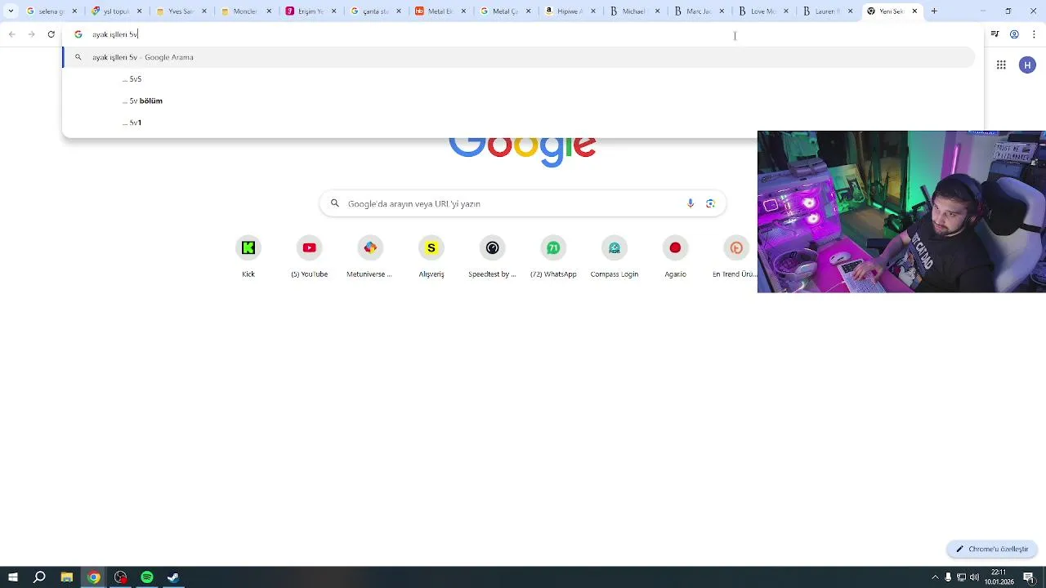Click the Chrome'u özelleştir button
1046x588 pixels.
[x=992, y=549]
